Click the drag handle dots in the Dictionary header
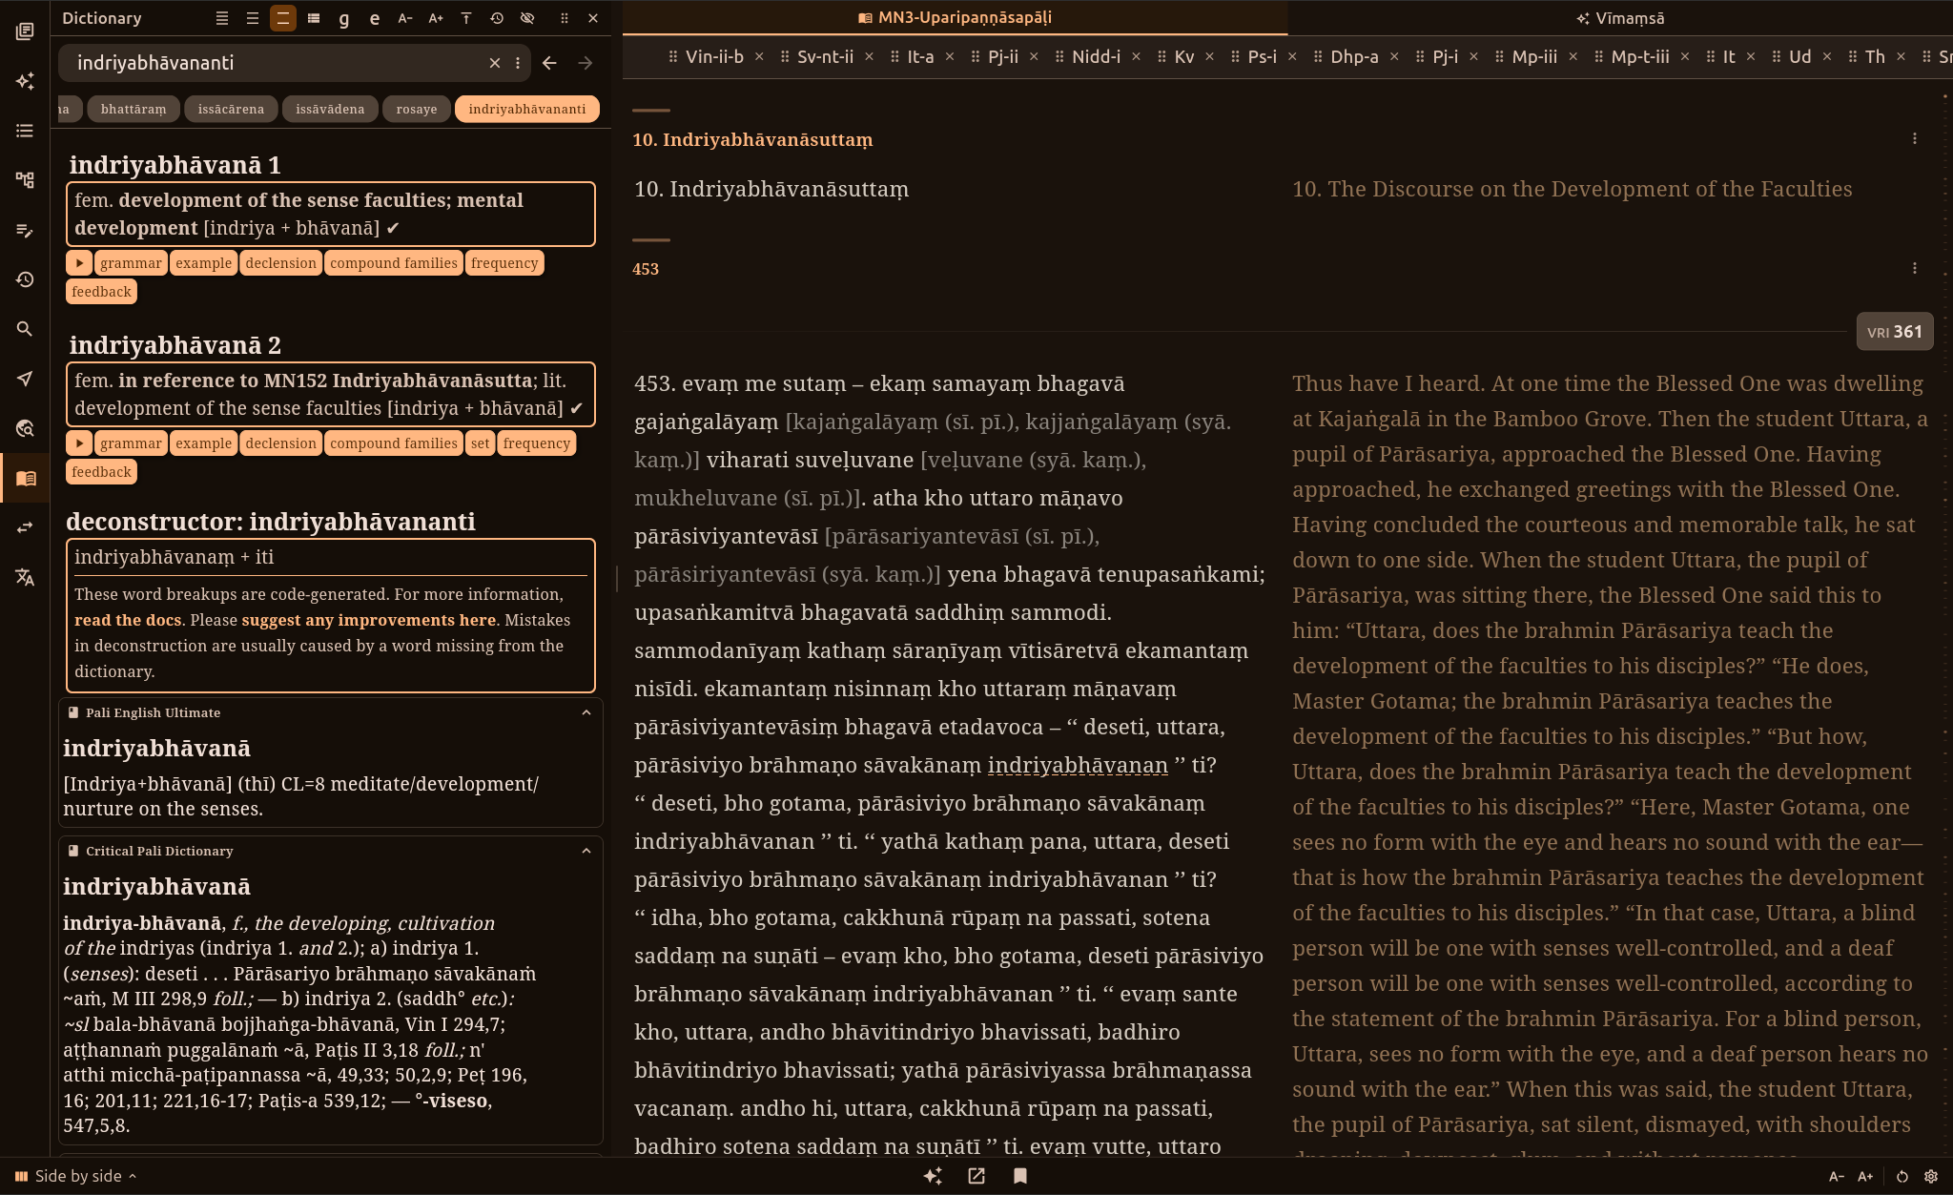Image resolution: width=1953 pixels, height=1195 pixels. tap(564, 18)
